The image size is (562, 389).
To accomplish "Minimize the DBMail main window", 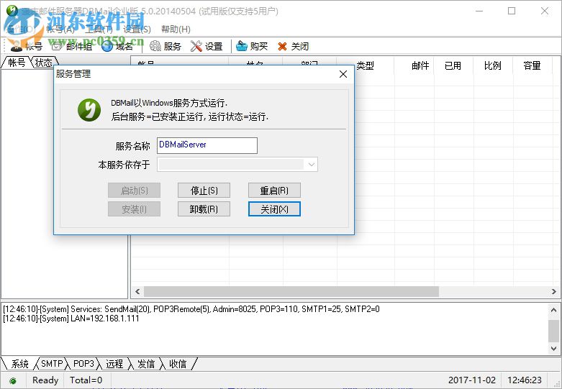I will pyautogui.click(x=479, y=11).
